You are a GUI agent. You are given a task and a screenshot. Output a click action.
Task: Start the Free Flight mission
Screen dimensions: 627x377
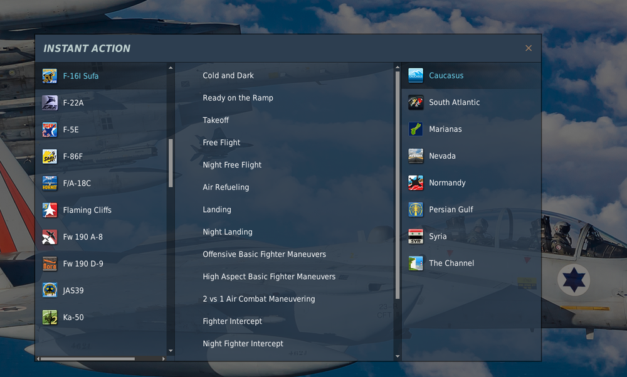221,142
